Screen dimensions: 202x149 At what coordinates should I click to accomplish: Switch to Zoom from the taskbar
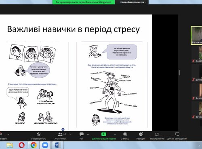pos(45,145)
